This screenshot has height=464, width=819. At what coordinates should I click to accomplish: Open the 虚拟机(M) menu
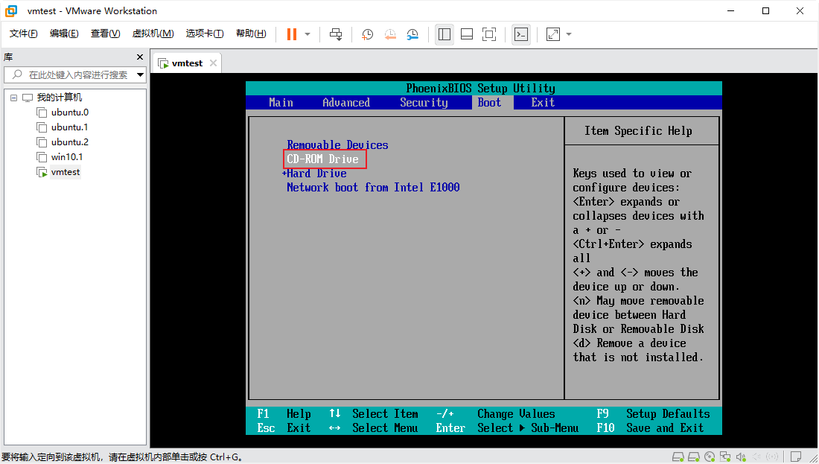(153, 34)
